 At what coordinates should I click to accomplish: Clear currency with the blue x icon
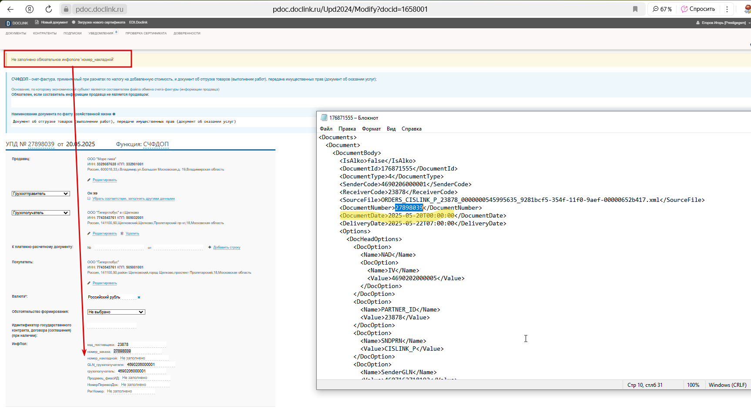(139, 298)
